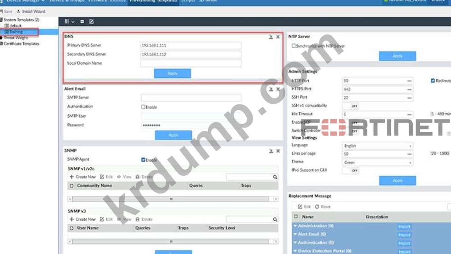451x254 pixels.
Task: Toggle the Switch Controller switch
Action: tap(351, 131)
